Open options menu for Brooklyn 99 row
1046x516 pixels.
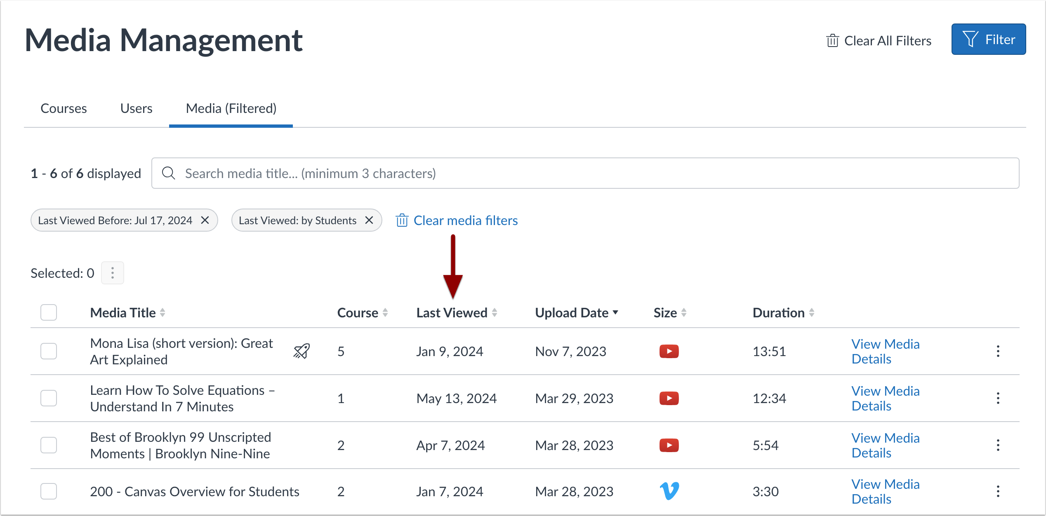(998, 445)
